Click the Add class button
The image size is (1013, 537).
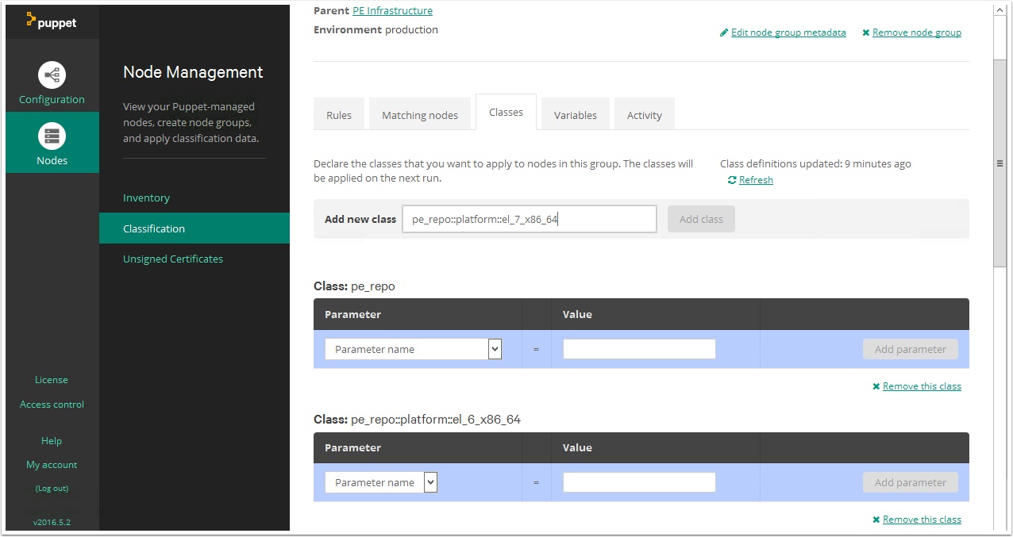pos(701,219)
